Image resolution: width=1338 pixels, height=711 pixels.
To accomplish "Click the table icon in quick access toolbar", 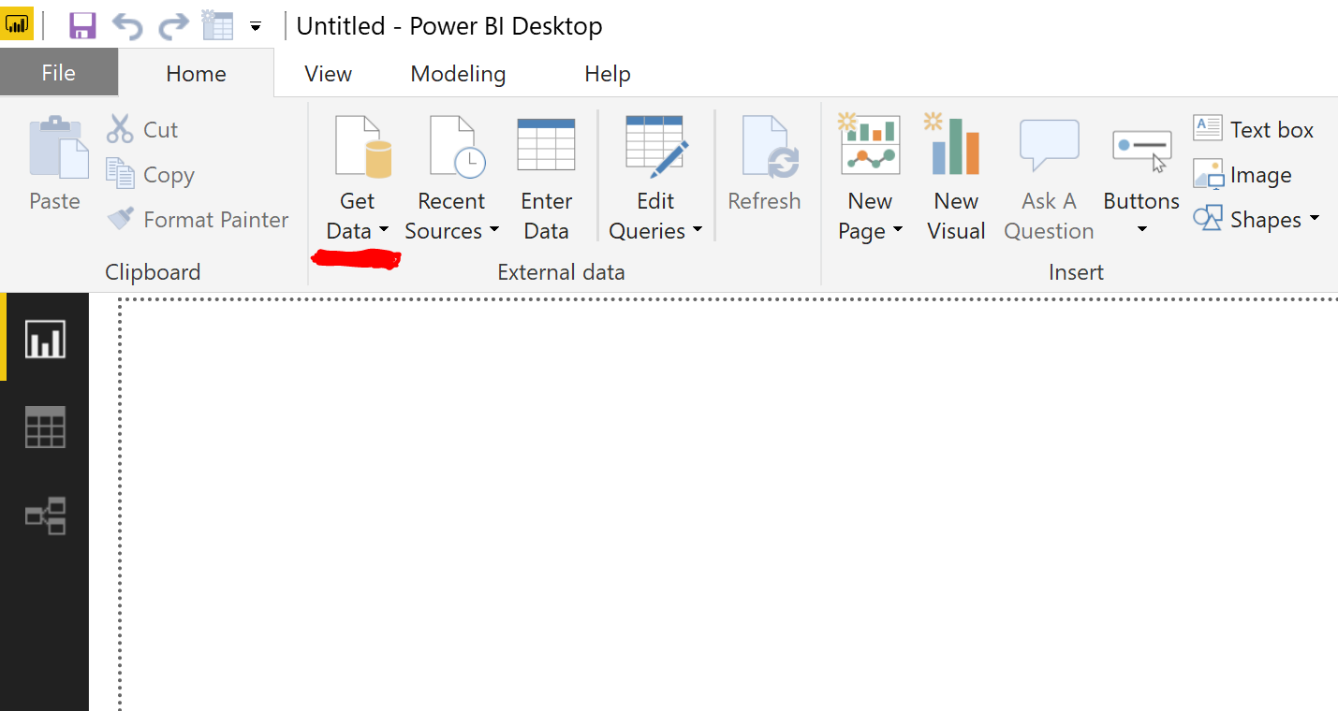I will [x=216, y=25].
